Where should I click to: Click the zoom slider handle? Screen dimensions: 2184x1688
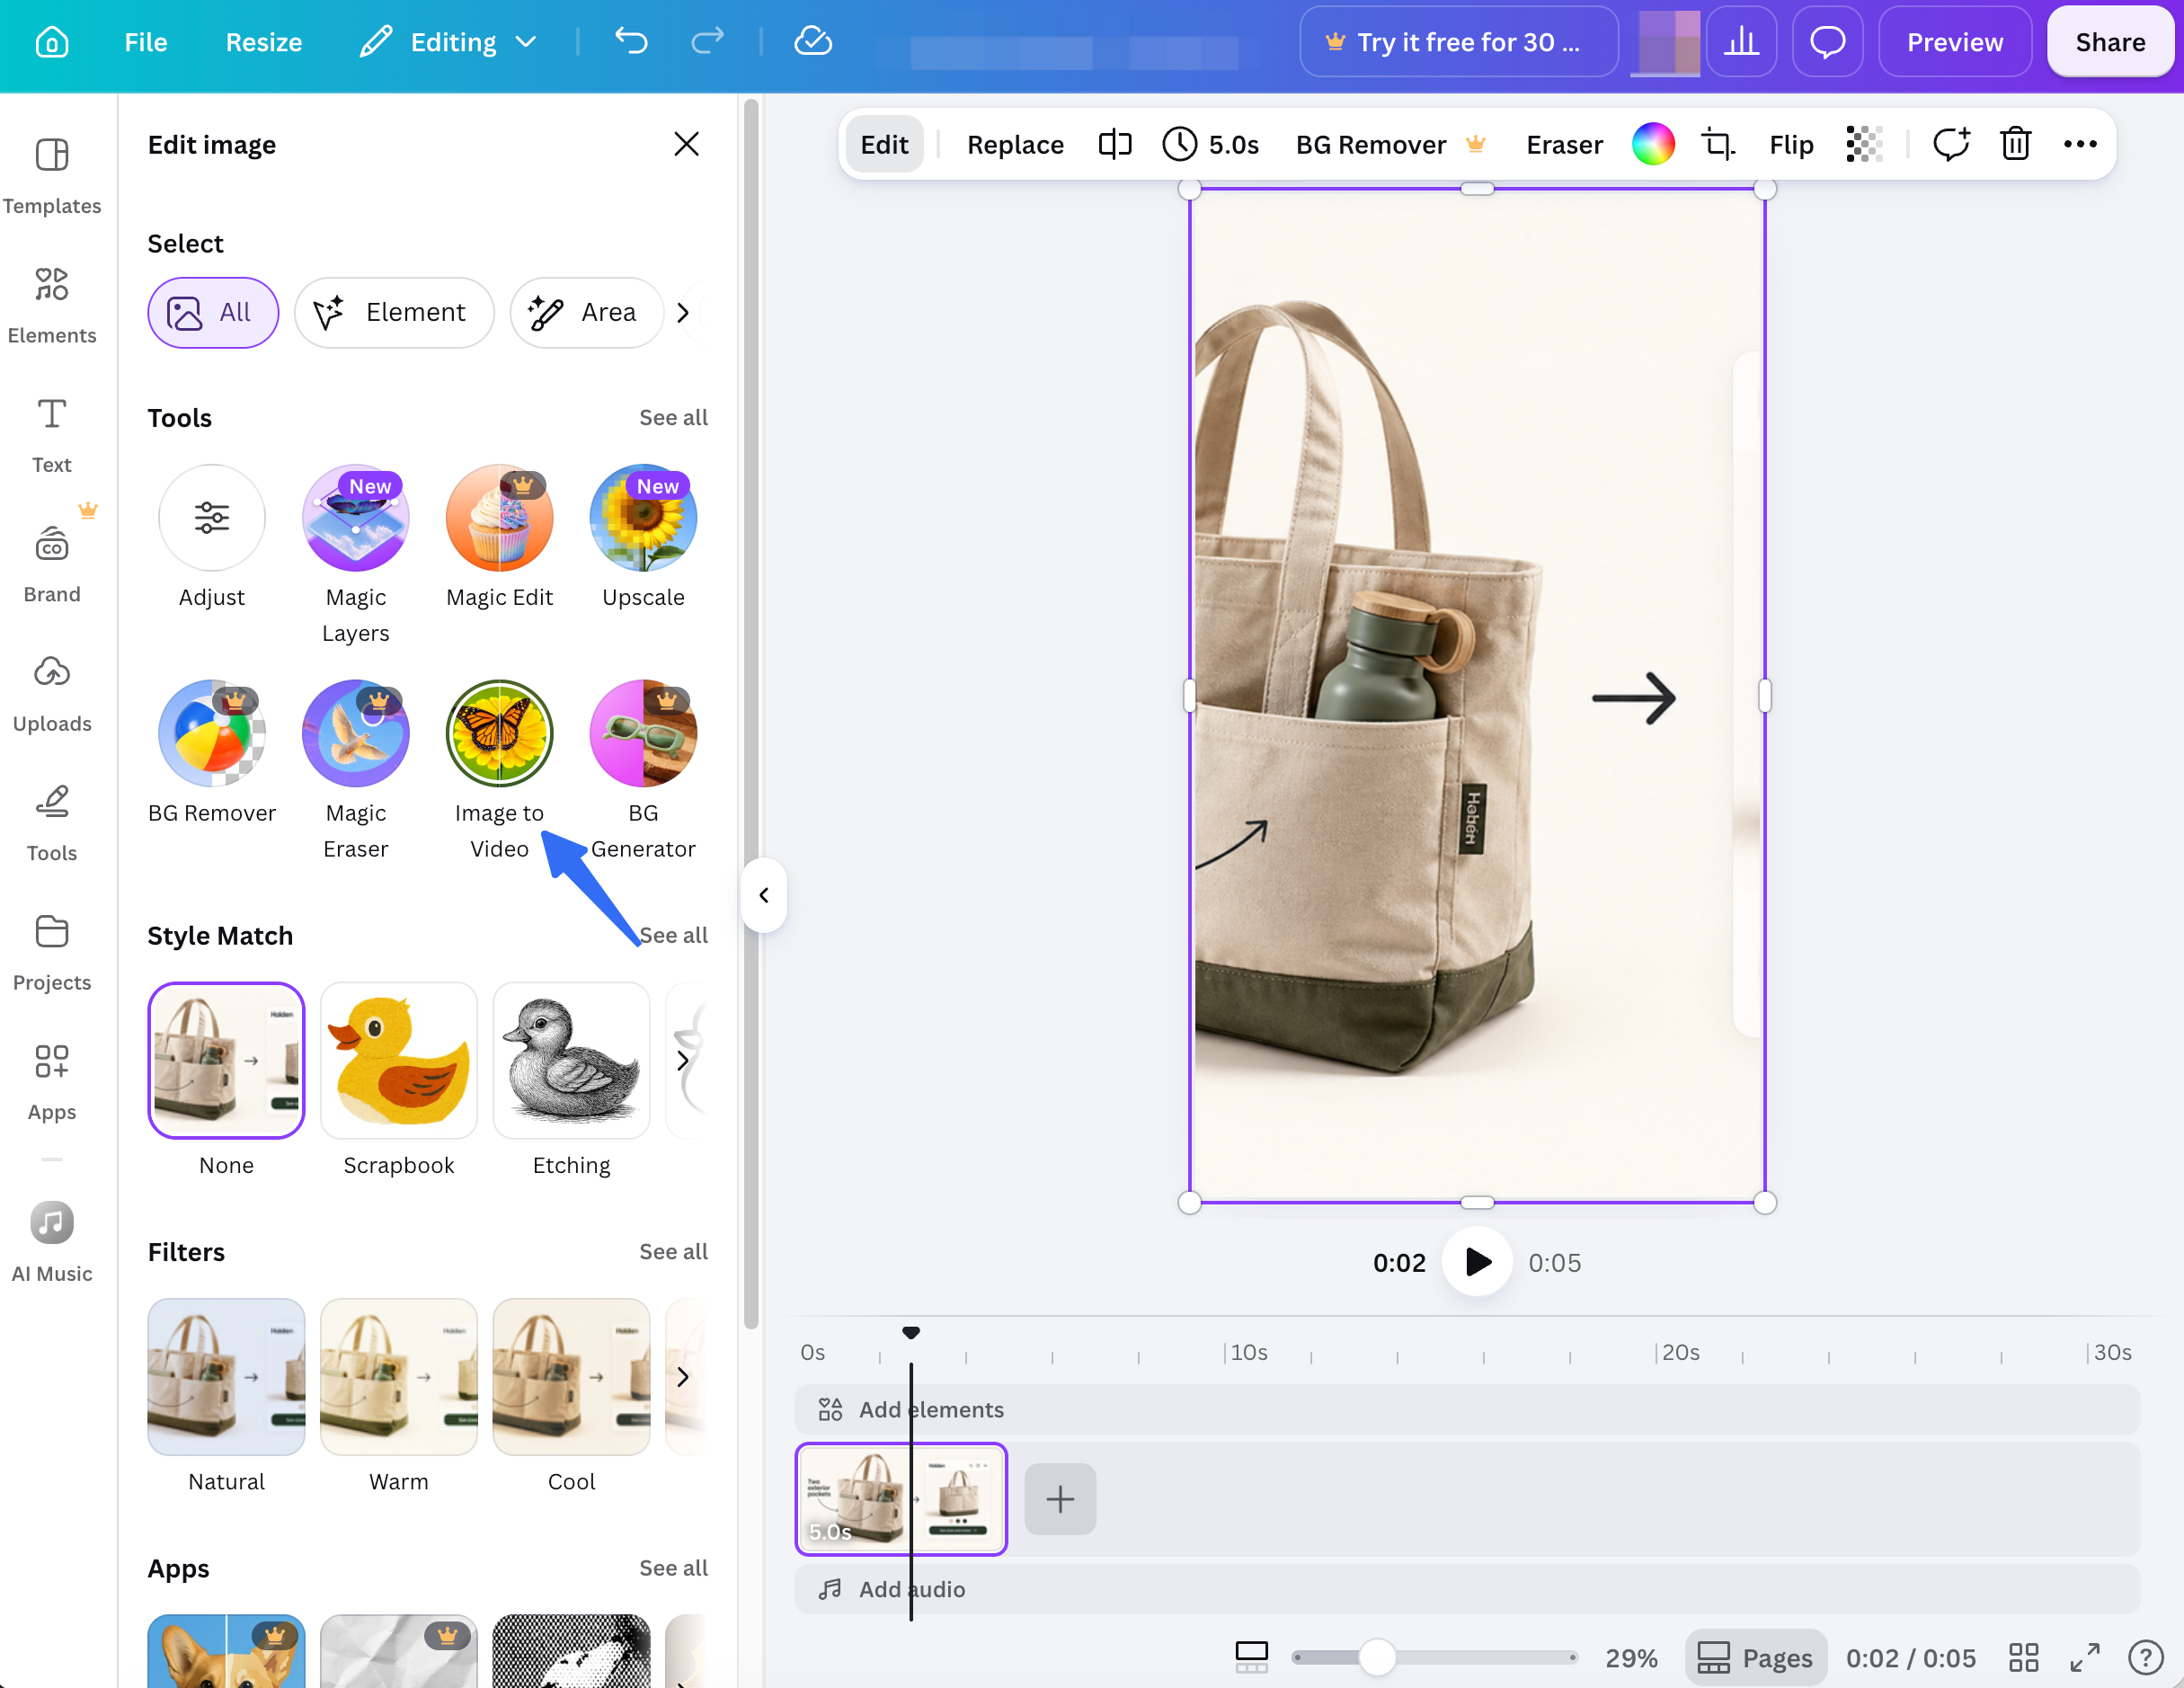click(1377, 1658)
